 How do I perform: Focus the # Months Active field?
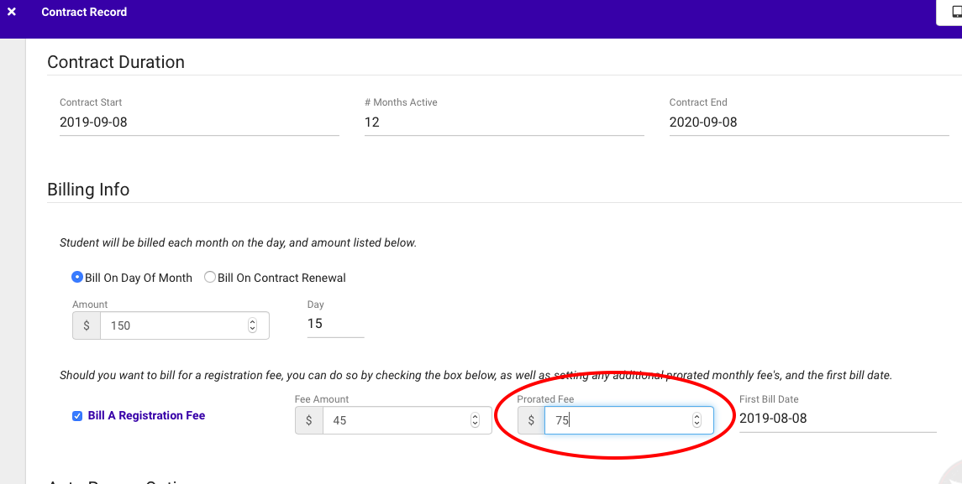(x=504, y=122)
